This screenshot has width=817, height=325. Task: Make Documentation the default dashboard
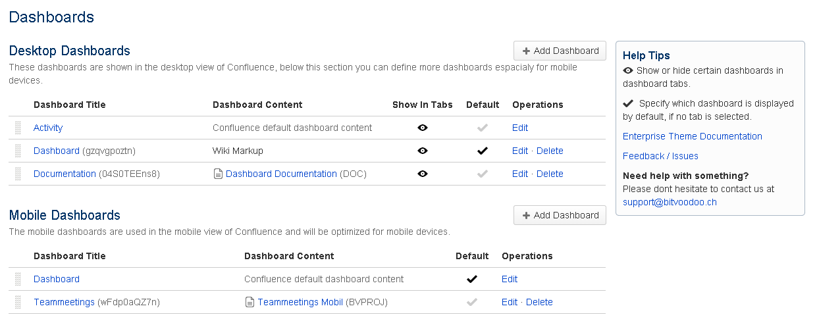[x=483, y=174]
